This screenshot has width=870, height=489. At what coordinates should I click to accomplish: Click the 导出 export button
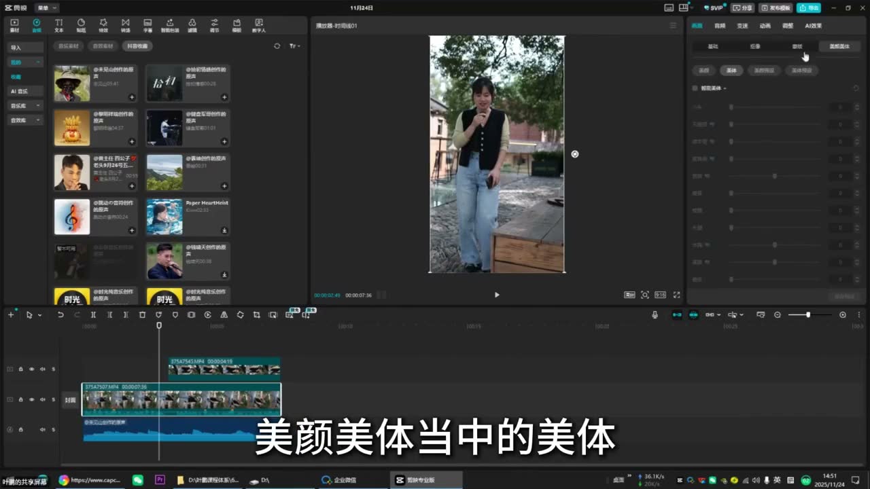tap(808, 7)
